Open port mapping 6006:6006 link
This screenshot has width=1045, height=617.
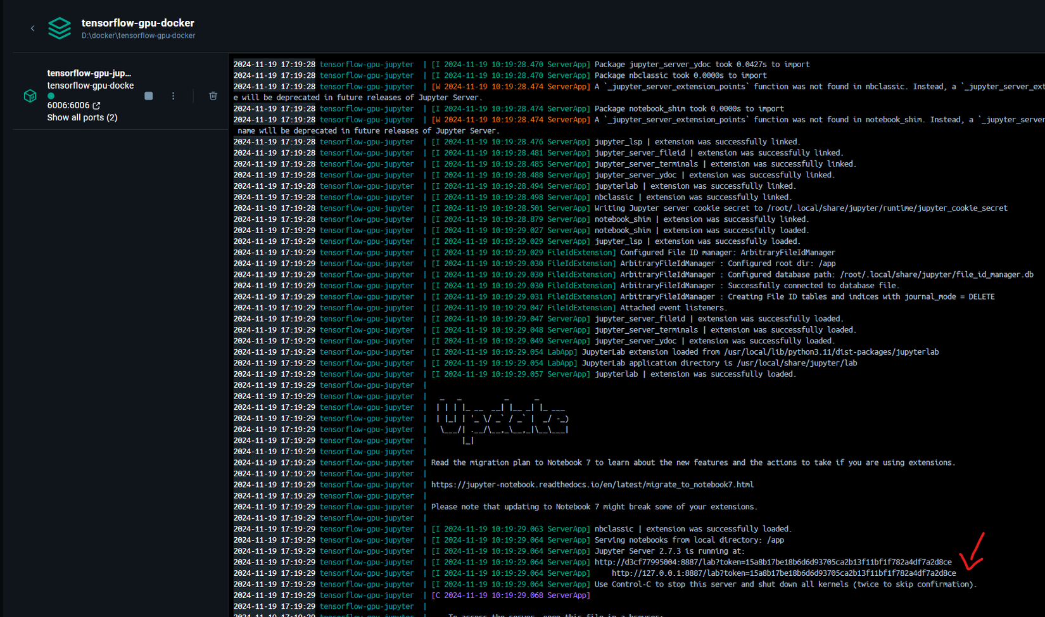pyautogui.click(x=68, y=106)
